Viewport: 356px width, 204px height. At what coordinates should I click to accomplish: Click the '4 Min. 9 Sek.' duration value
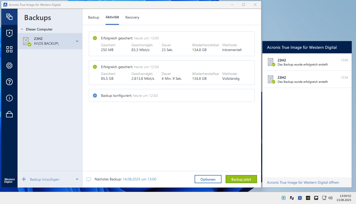pos(172,79)
